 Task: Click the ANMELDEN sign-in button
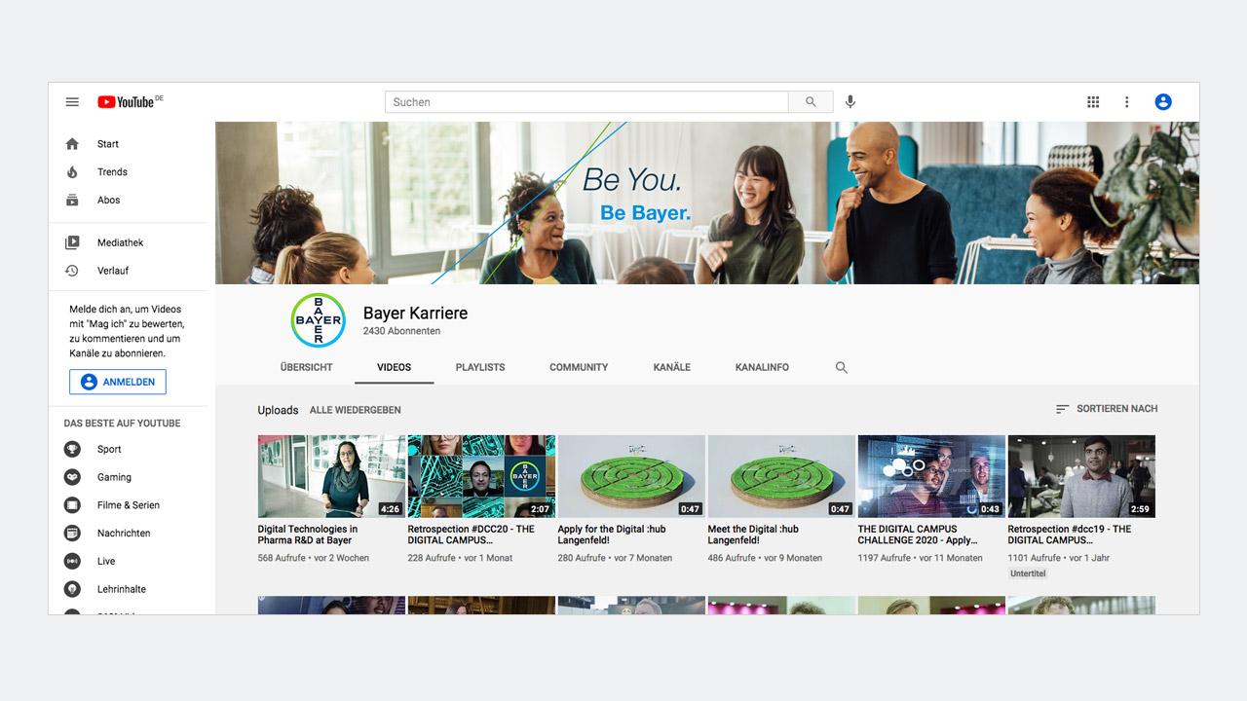pos(118,382)
